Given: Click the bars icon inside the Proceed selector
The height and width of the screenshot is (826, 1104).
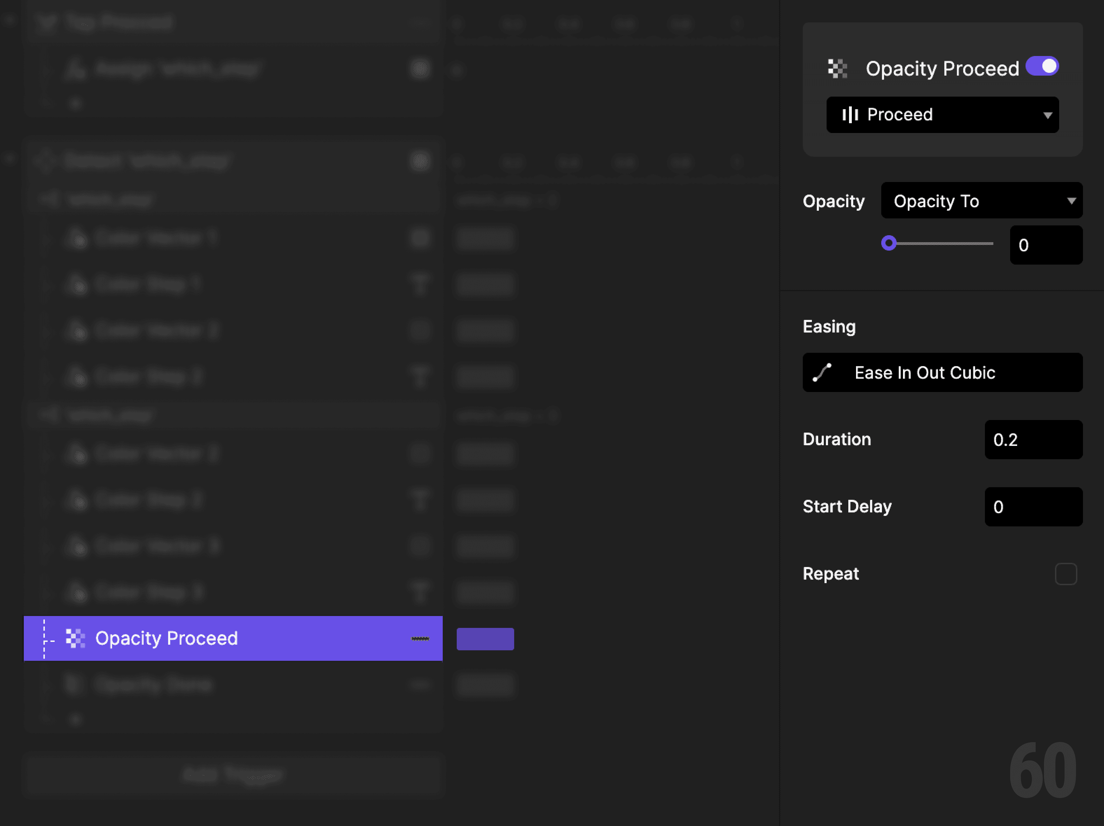Looking at the screenshot, I should pos(851,115).
